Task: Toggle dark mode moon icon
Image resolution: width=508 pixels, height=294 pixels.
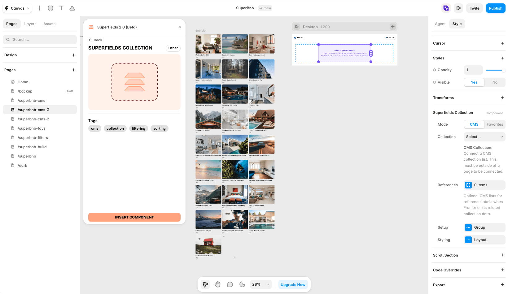Action: [242, 284]
